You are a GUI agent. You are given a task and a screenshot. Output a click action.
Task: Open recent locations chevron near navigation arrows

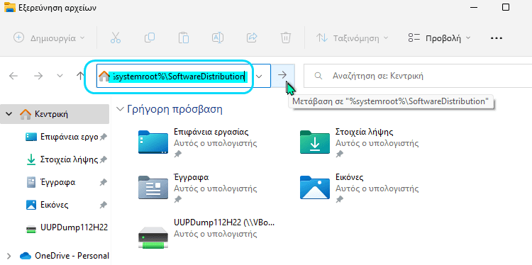coord(60,76)
